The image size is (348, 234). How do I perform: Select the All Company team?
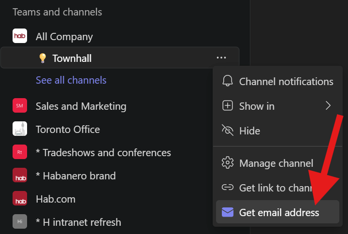[x=64, y=36]
